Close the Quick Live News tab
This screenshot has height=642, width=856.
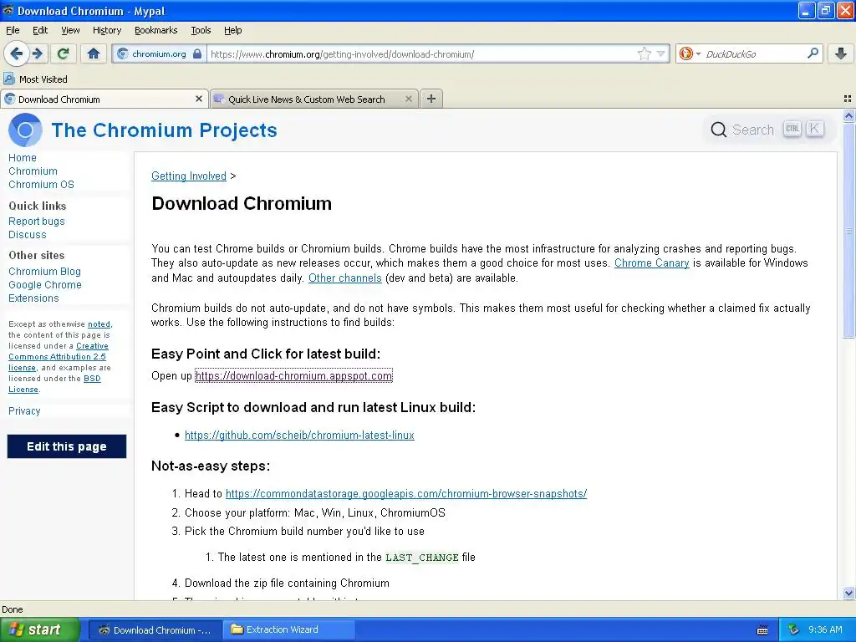click(x=408, y=99)
